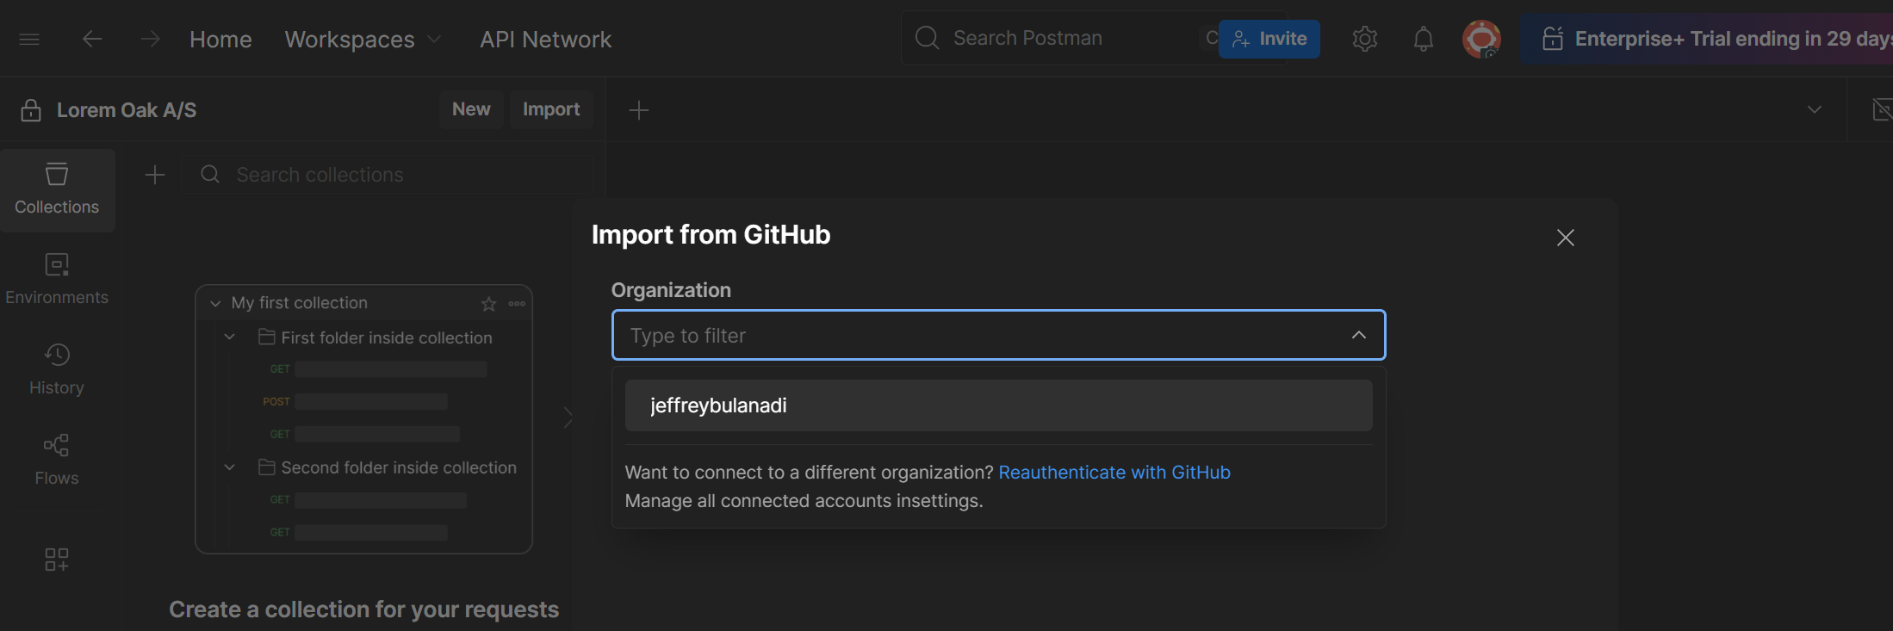
Task: Create a new collection with plus icon
Action: [x=155, y=175]
